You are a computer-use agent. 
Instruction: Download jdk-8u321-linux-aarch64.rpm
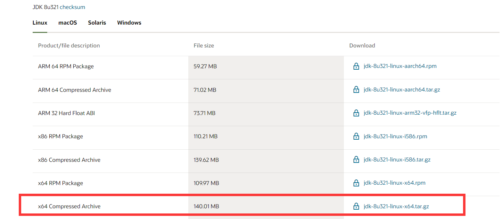(x=400, y=66)
